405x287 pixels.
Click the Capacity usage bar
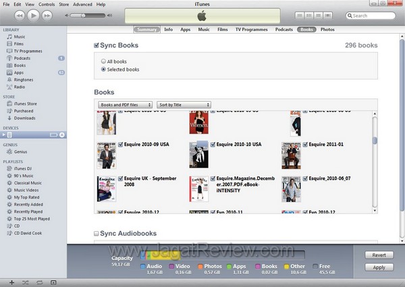pos(223,255)
